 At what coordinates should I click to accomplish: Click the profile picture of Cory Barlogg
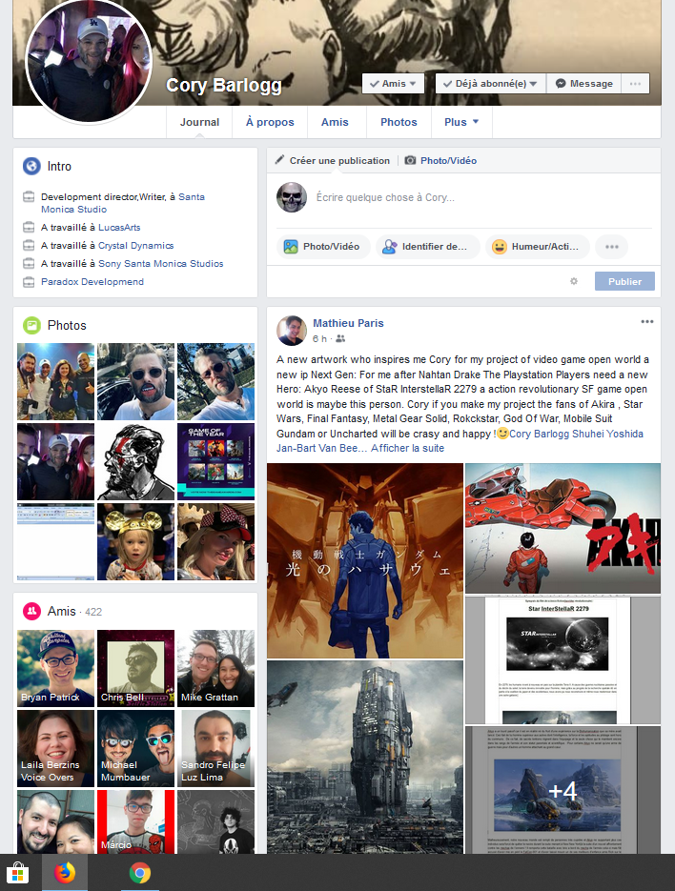point(89,61)
